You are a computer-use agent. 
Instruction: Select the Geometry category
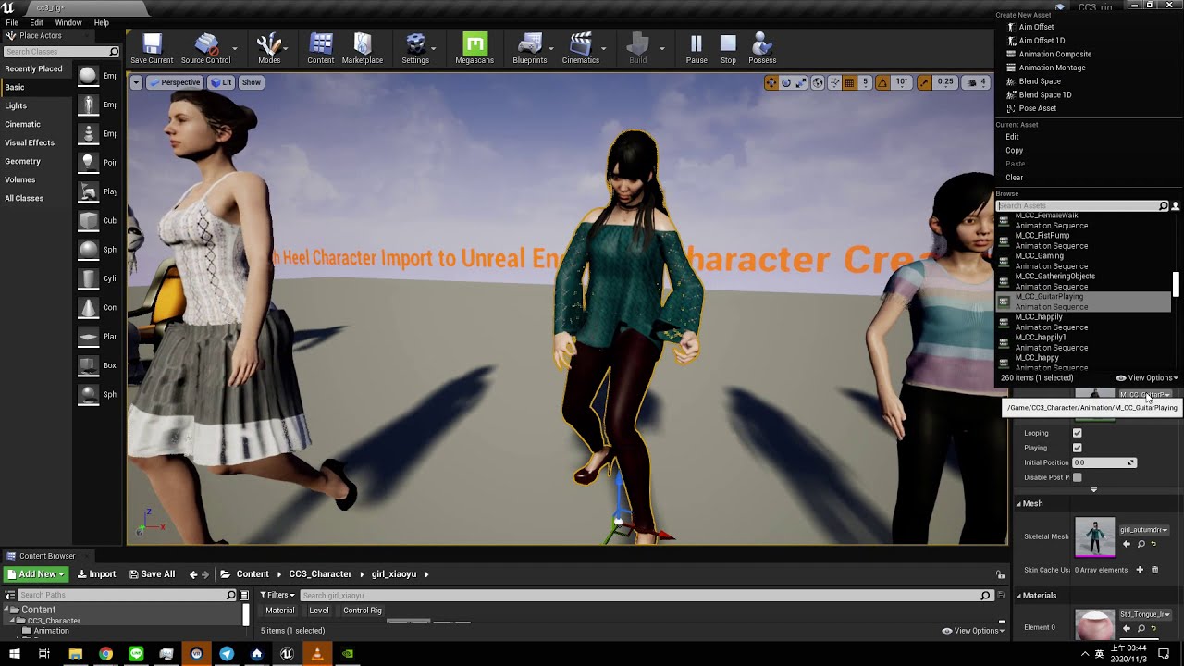coord(22,161)
